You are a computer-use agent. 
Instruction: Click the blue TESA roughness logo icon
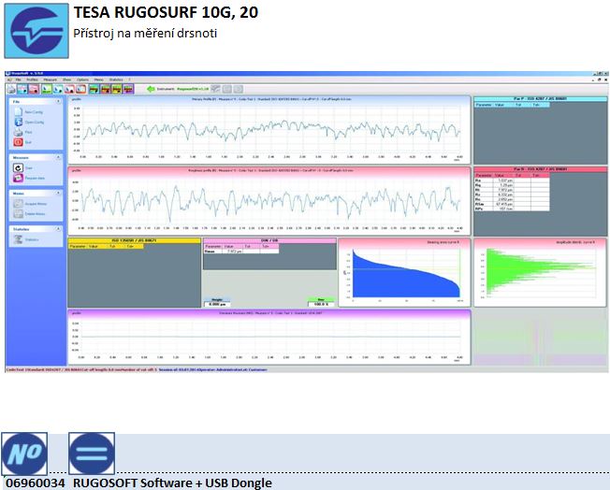pos(36,31)
